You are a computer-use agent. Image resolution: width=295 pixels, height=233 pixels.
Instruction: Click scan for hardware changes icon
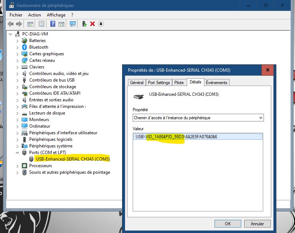point(72,24)
